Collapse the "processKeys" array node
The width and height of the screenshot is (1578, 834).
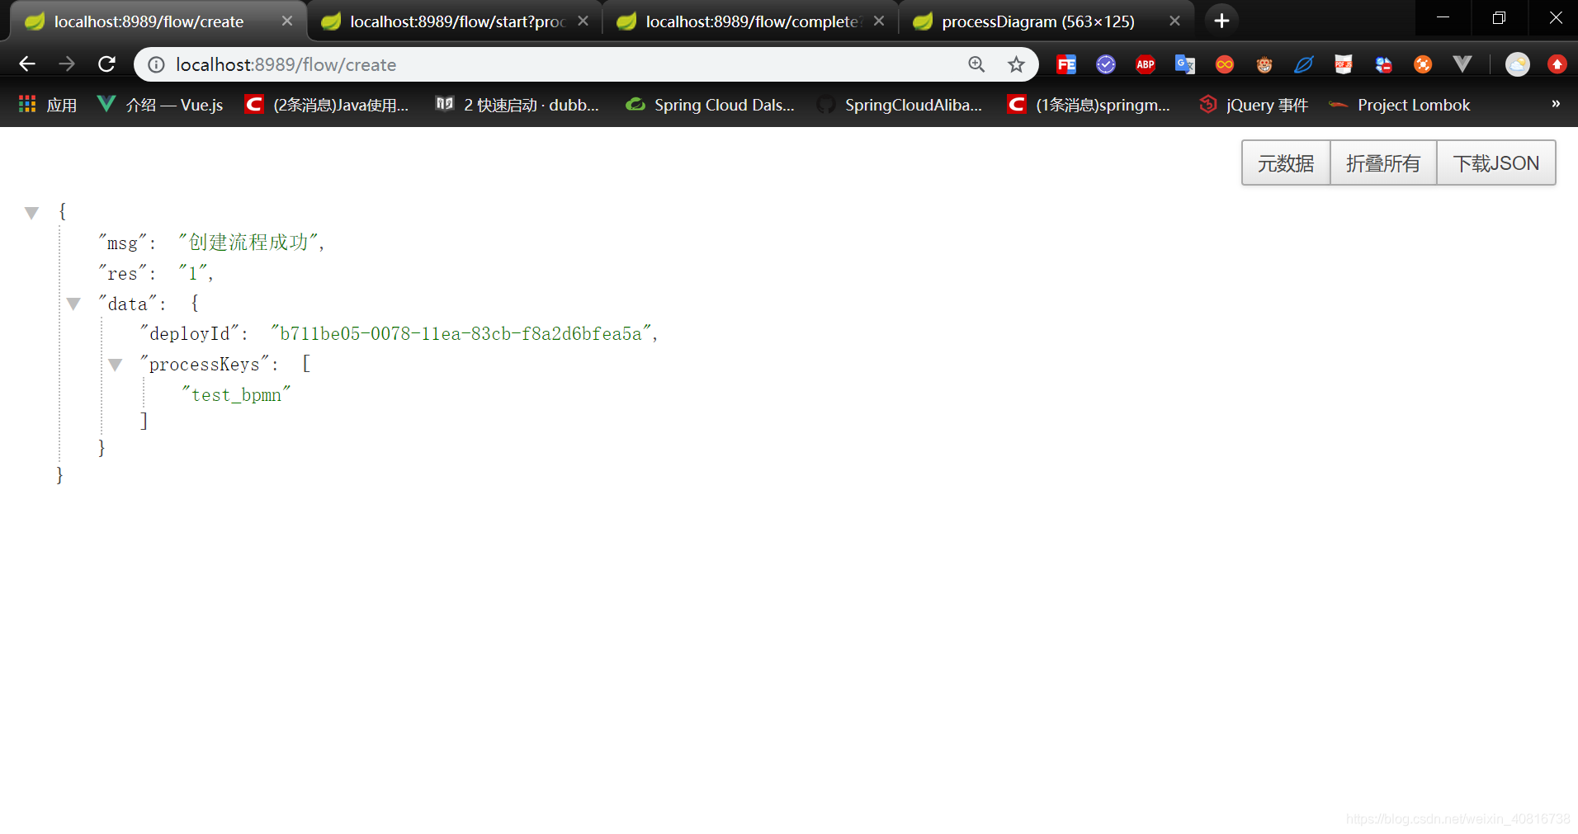pos(116,365)
